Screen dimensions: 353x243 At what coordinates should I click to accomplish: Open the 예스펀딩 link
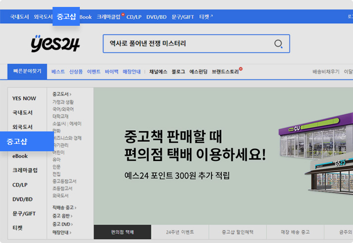click(198, 71)
